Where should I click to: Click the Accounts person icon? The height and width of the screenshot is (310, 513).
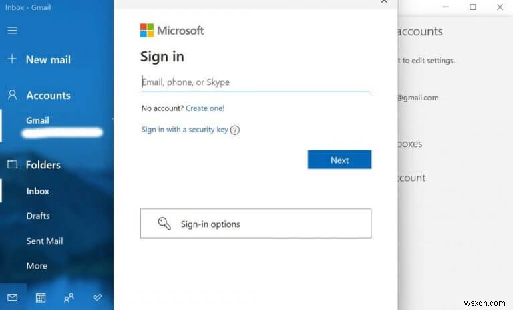point(13,95)
